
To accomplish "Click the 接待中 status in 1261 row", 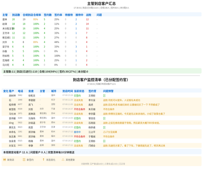I will coord(77,132).
